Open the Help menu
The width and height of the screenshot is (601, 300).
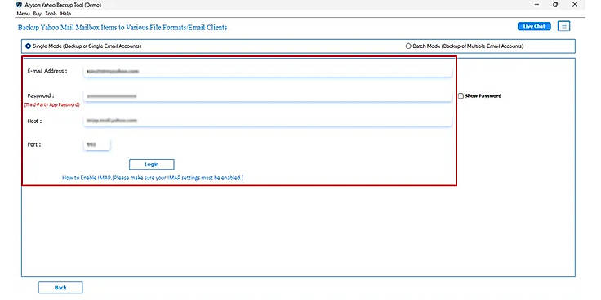coord(65,13)
